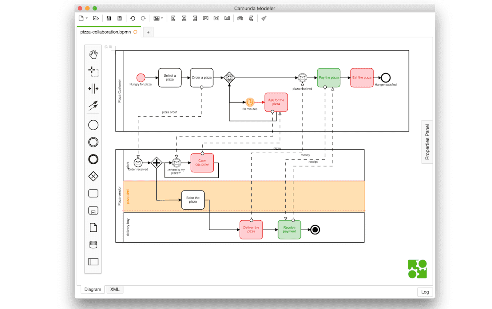Image resolution: width=492 pixels, height=309 pixels.
Task: Activate the Lasso selection tool
Action: click(x=93, y=71)
